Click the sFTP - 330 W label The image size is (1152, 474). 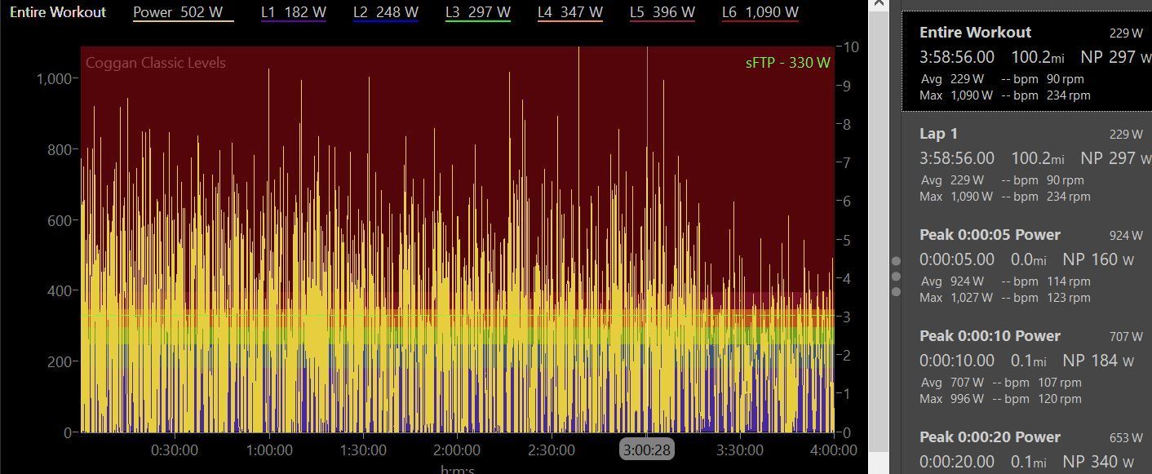(x=787, y=63)
